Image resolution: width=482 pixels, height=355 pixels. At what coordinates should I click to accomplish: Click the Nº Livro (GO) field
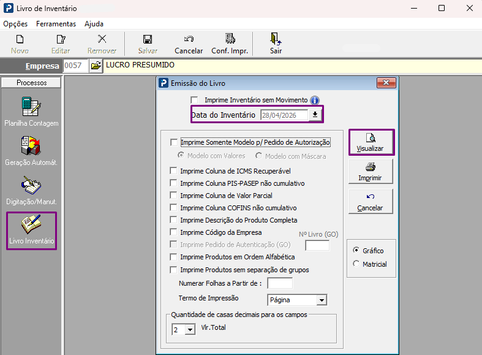(317, 245)
